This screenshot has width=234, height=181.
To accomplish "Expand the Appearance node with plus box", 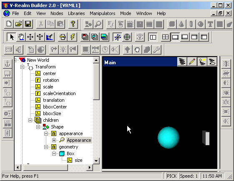I will coord(54,140).
